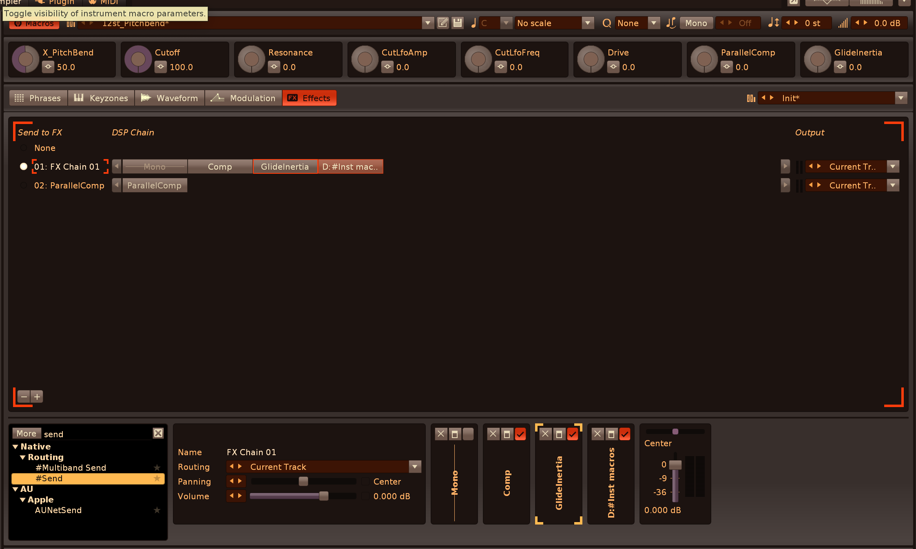The width and height of the screenshot is (916, 549).
Task: Click the mapping icon under Cutoff macro
Action: click(161, 67)
